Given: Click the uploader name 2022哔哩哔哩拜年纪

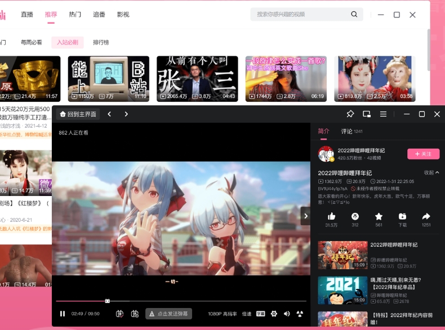Looking at the screenshot, I should click(x=361, y=150).
